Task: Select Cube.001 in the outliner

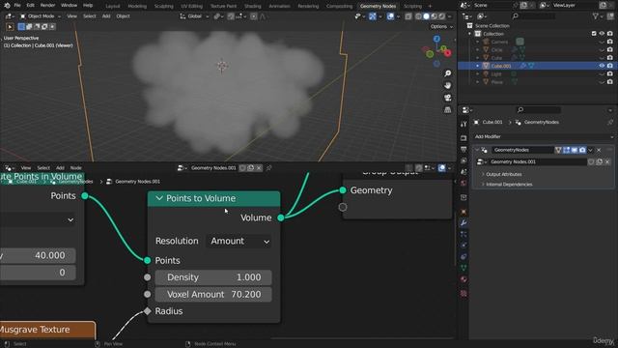Action: point(501,66)
